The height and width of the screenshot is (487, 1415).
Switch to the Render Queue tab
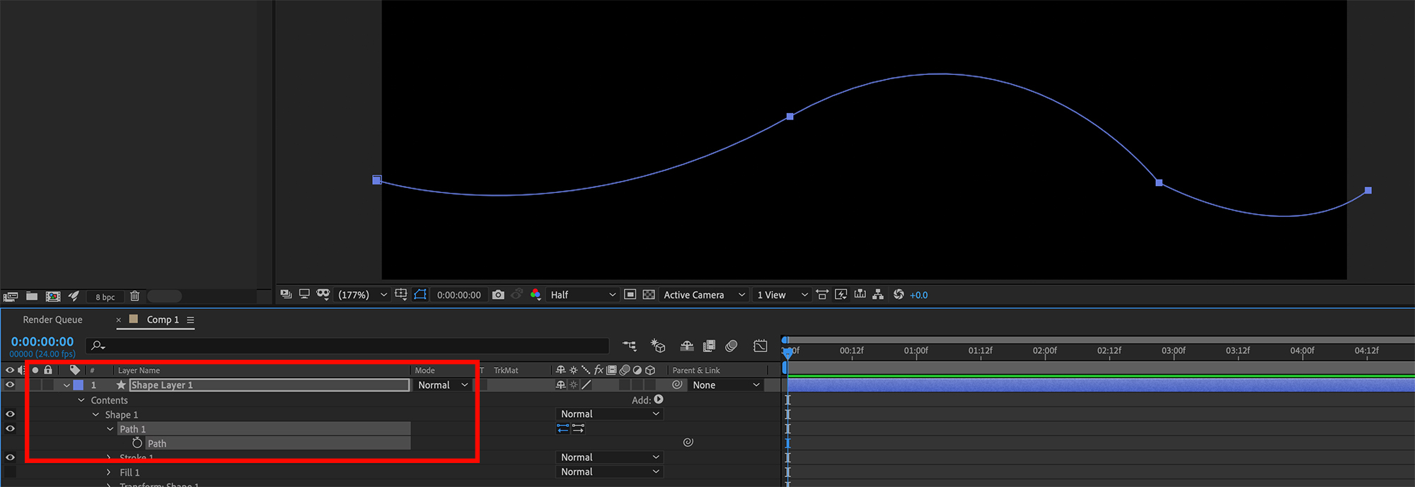click(x=52, y=319)
